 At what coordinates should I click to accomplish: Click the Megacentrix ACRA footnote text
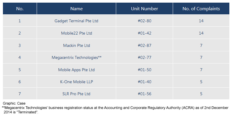[115, 110]
